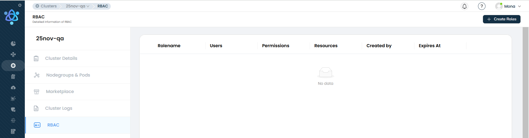The width and height of the screenshot is (529, 138).
Task: Open the snowflake network icon in sidebar
Action: (13, 98)
